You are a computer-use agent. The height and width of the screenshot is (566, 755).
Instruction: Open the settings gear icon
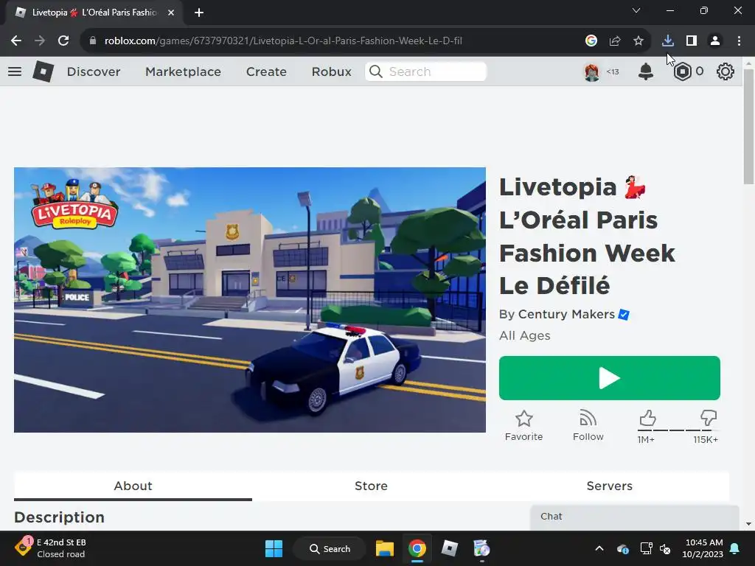[726, 71]
